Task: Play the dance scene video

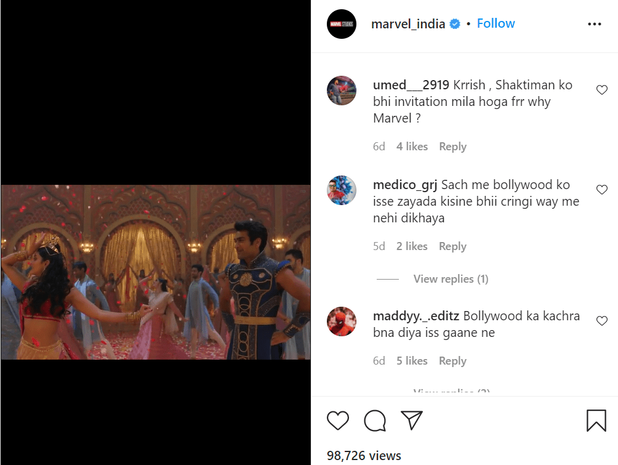Action: [155, 272]
